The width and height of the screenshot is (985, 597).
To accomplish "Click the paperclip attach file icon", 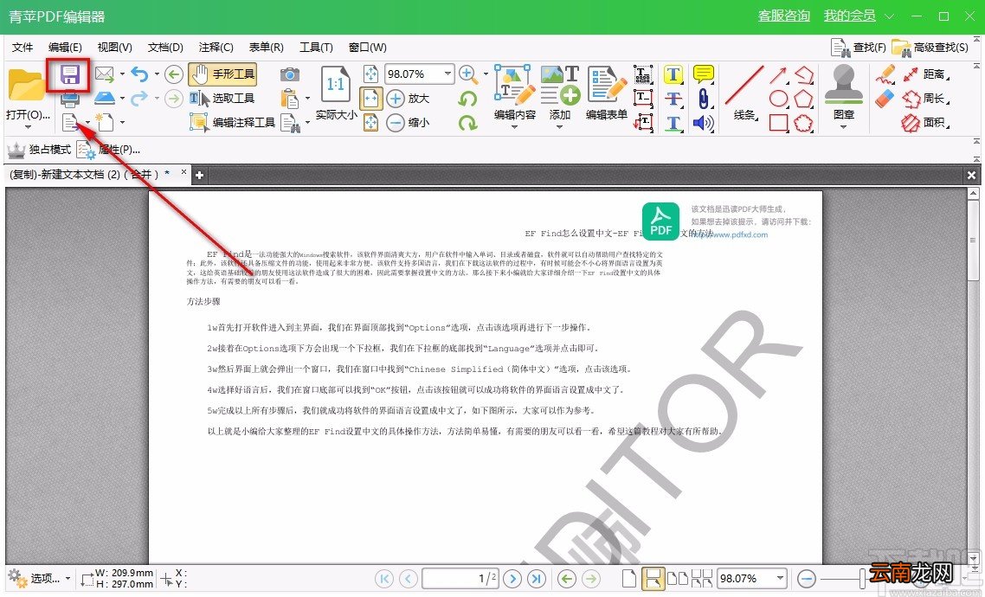I will point(704,99).
